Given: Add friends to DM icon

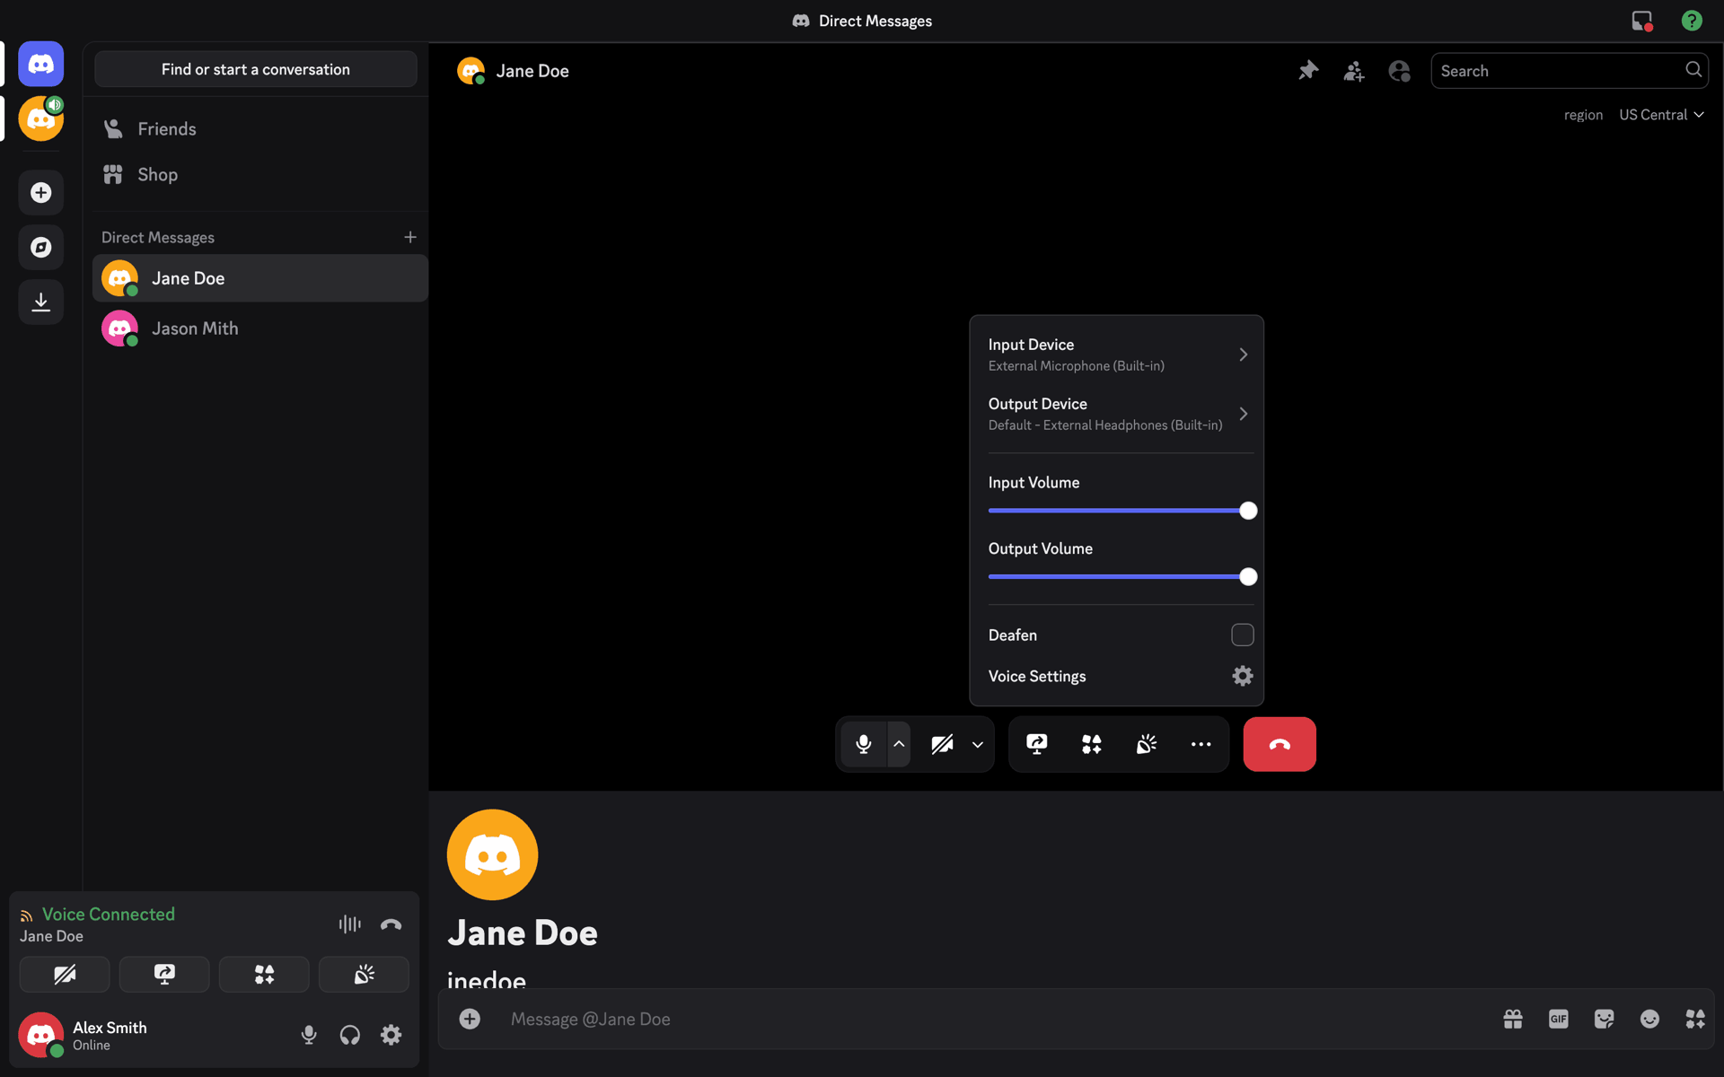Looking at the screenshot, I should point(1354,70).
